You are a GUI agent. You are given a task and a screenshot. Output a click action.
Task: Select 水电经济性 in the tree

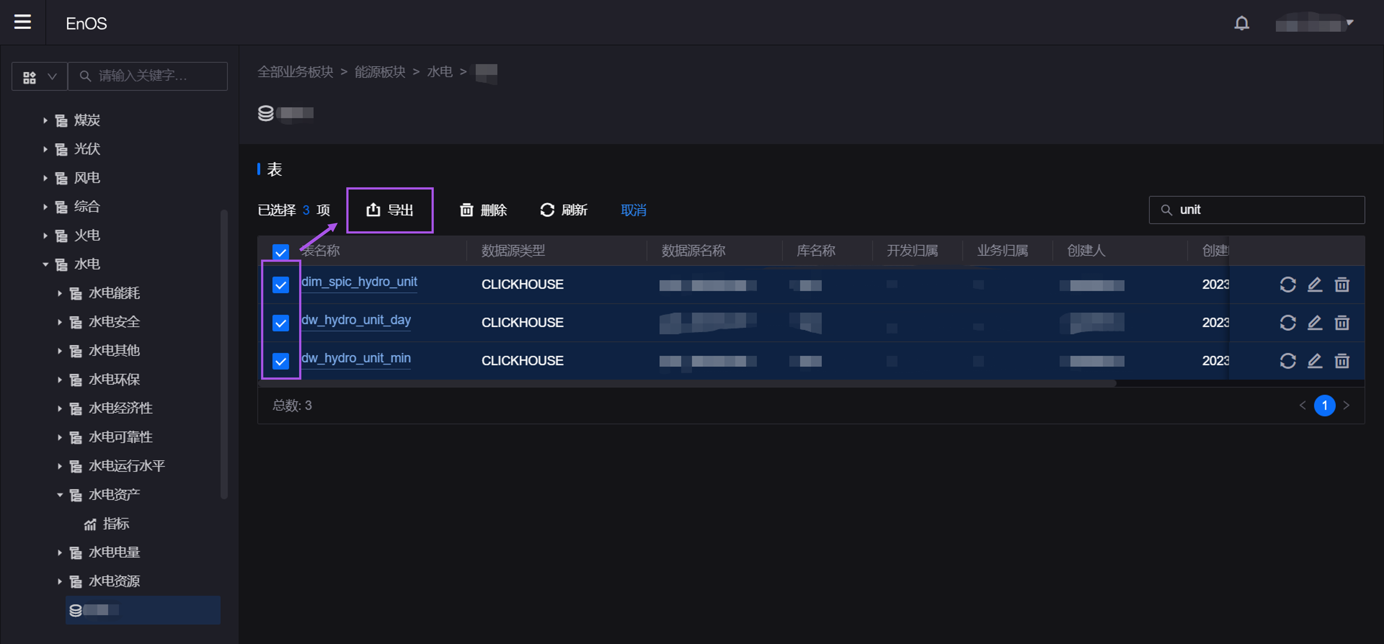click(x=120, y=408)
